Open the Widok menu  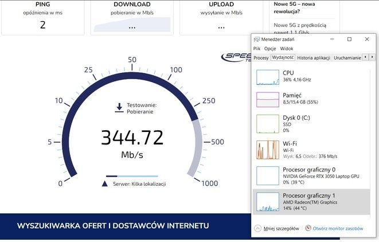pos(287,49)
